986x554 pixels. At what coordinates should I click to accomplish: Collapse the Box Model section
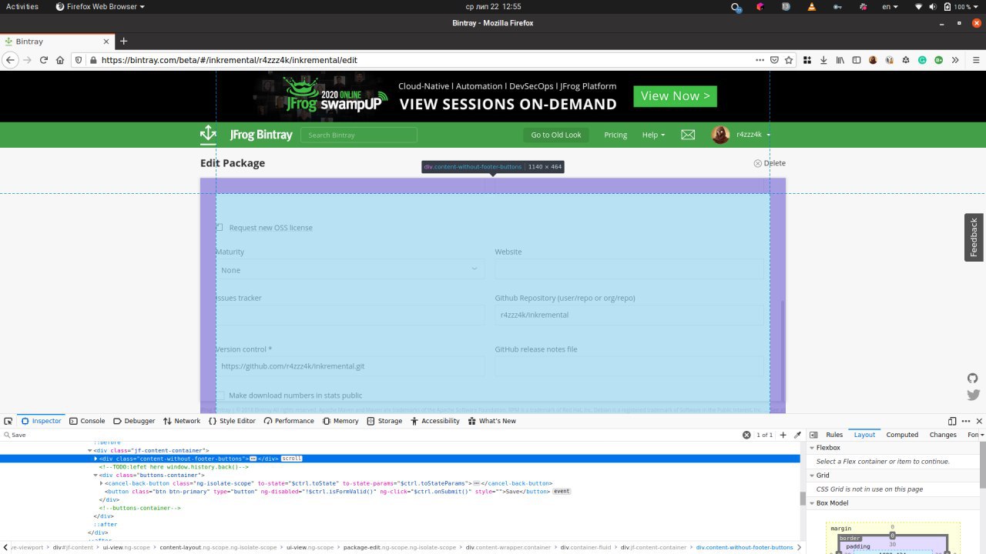[812, 503]
